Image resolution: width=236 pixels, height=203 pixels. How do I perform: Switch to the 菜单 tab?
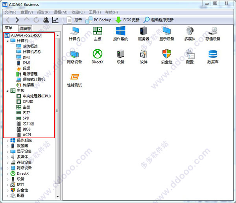pyautogui.click(x=10, y=28)
